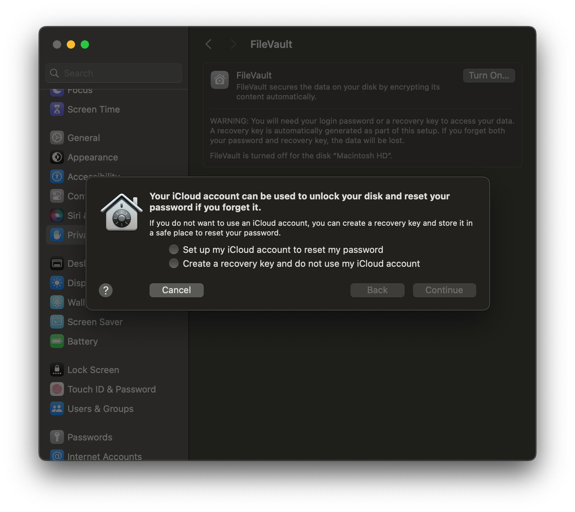Click the Wallpaper flower icon
575x512 pixels.
57,303
